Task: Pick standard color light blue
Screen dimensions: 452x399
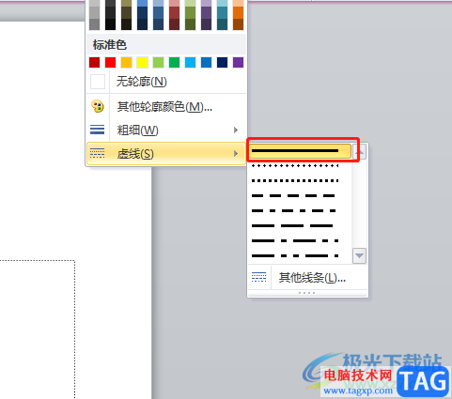Action: [190, 63]
